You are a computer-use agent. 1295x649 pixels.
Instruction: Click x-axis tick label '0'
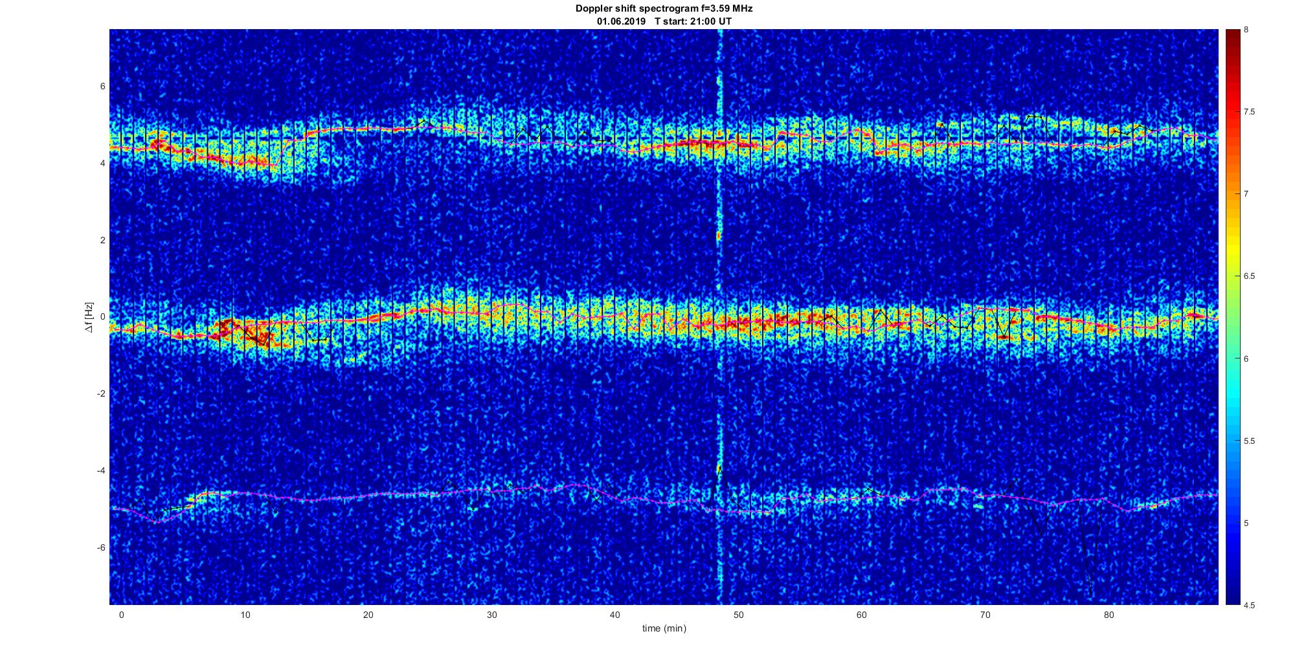coord(121,615)
